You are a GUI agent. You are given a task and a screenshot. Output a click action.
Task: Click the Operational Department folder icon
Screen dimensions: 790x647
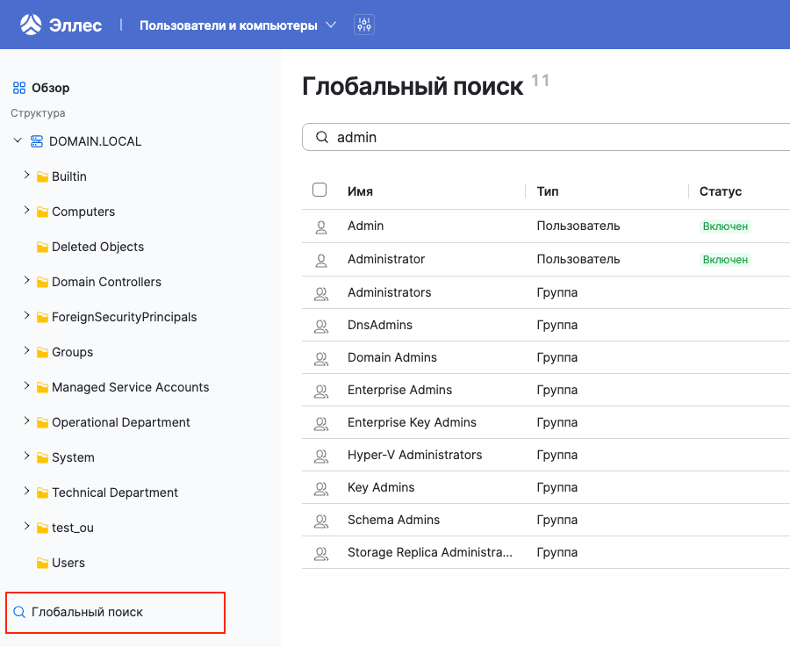pos(42,423)
